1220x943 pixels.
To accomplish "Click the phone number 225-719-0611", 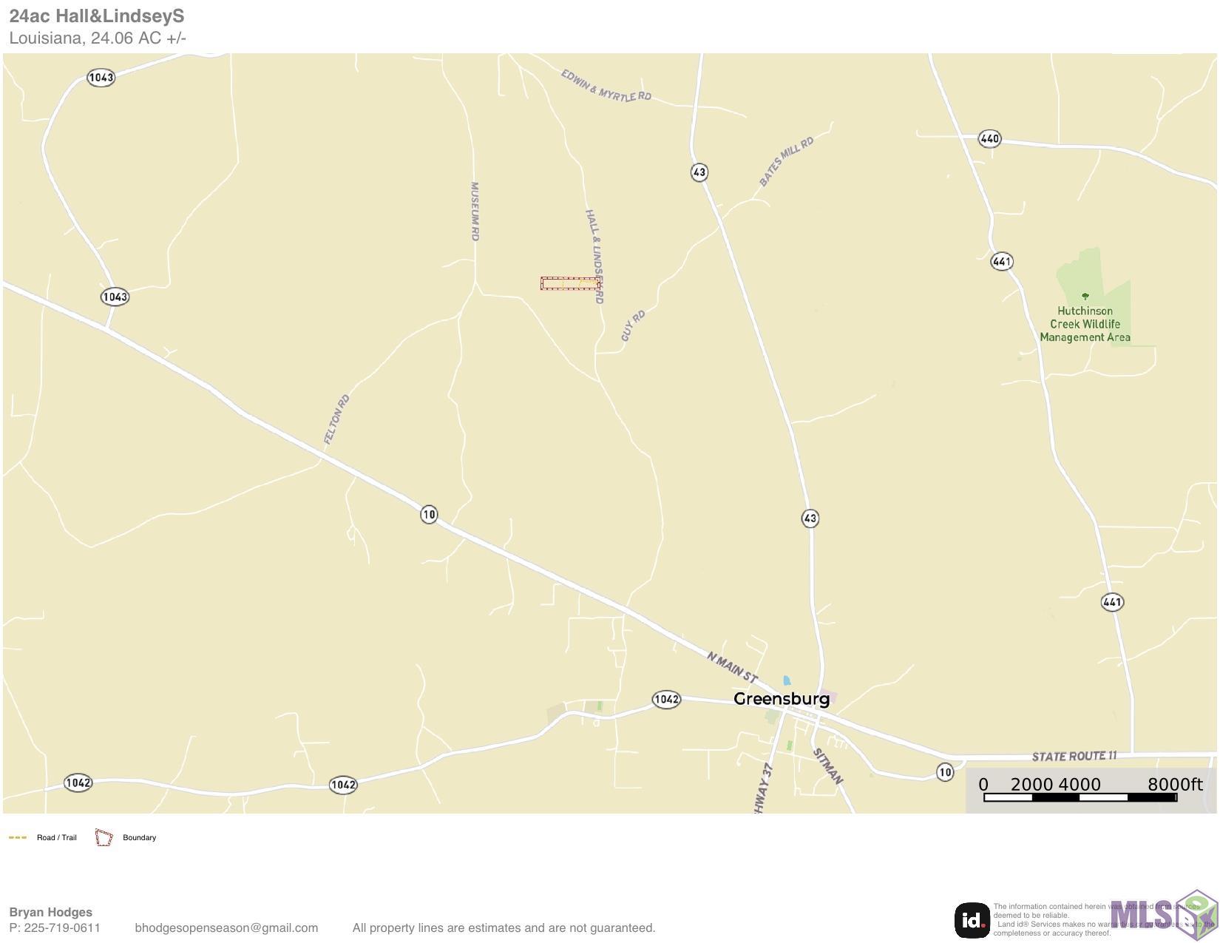I will point(62,927).
